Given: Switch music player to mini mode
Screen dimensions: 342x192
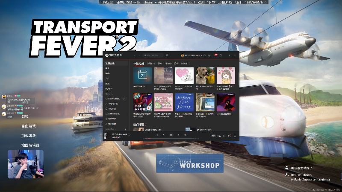Looking at the screenshot, I should pos(221,55).
